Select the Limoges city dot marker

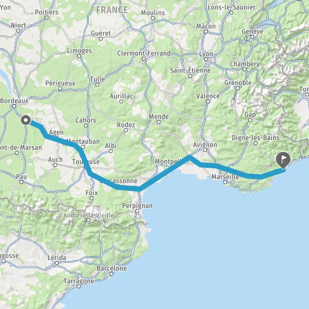pos(79,56)
